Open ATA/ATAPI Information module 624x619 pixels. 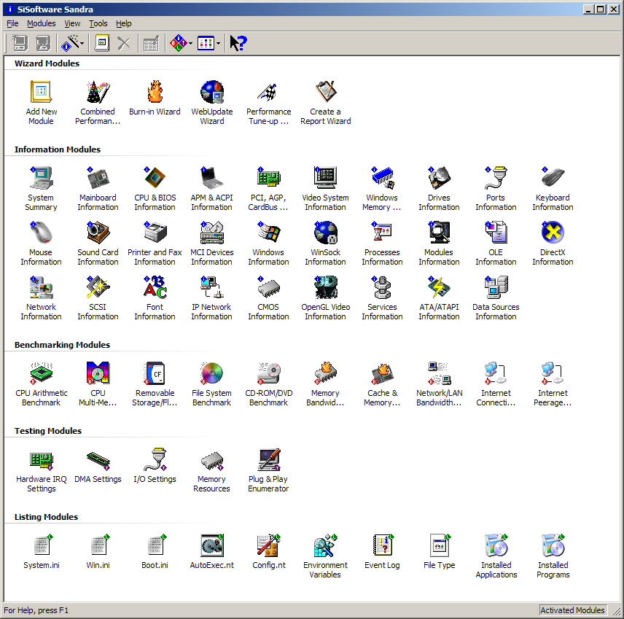point(439,297)
